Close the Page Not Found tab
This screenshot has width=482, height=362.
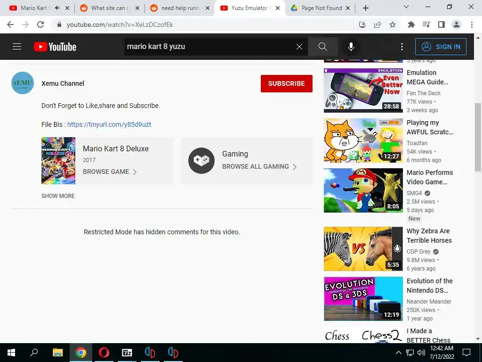pyautogui.click(x=348, y=8)
